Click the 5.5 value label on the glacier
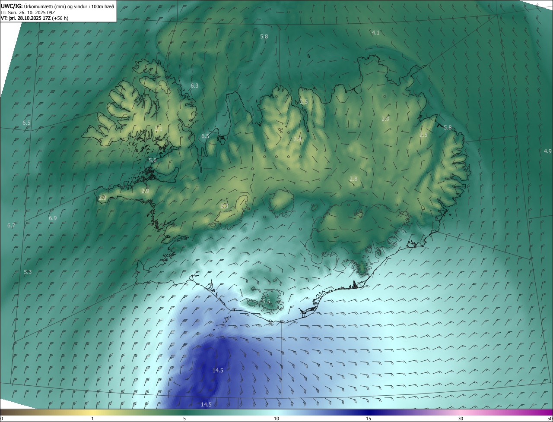The height and width of the screenshot is (422, 553). [x=266, y=302]
